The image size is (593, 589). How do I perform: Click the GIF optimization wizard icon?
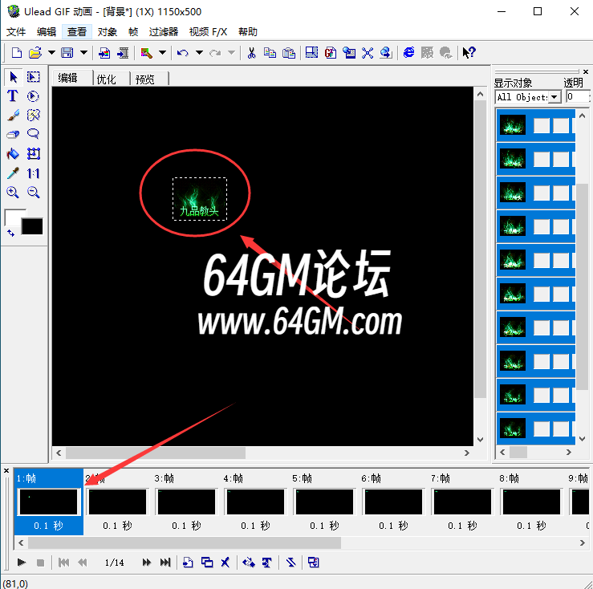(x=330, y=53)
